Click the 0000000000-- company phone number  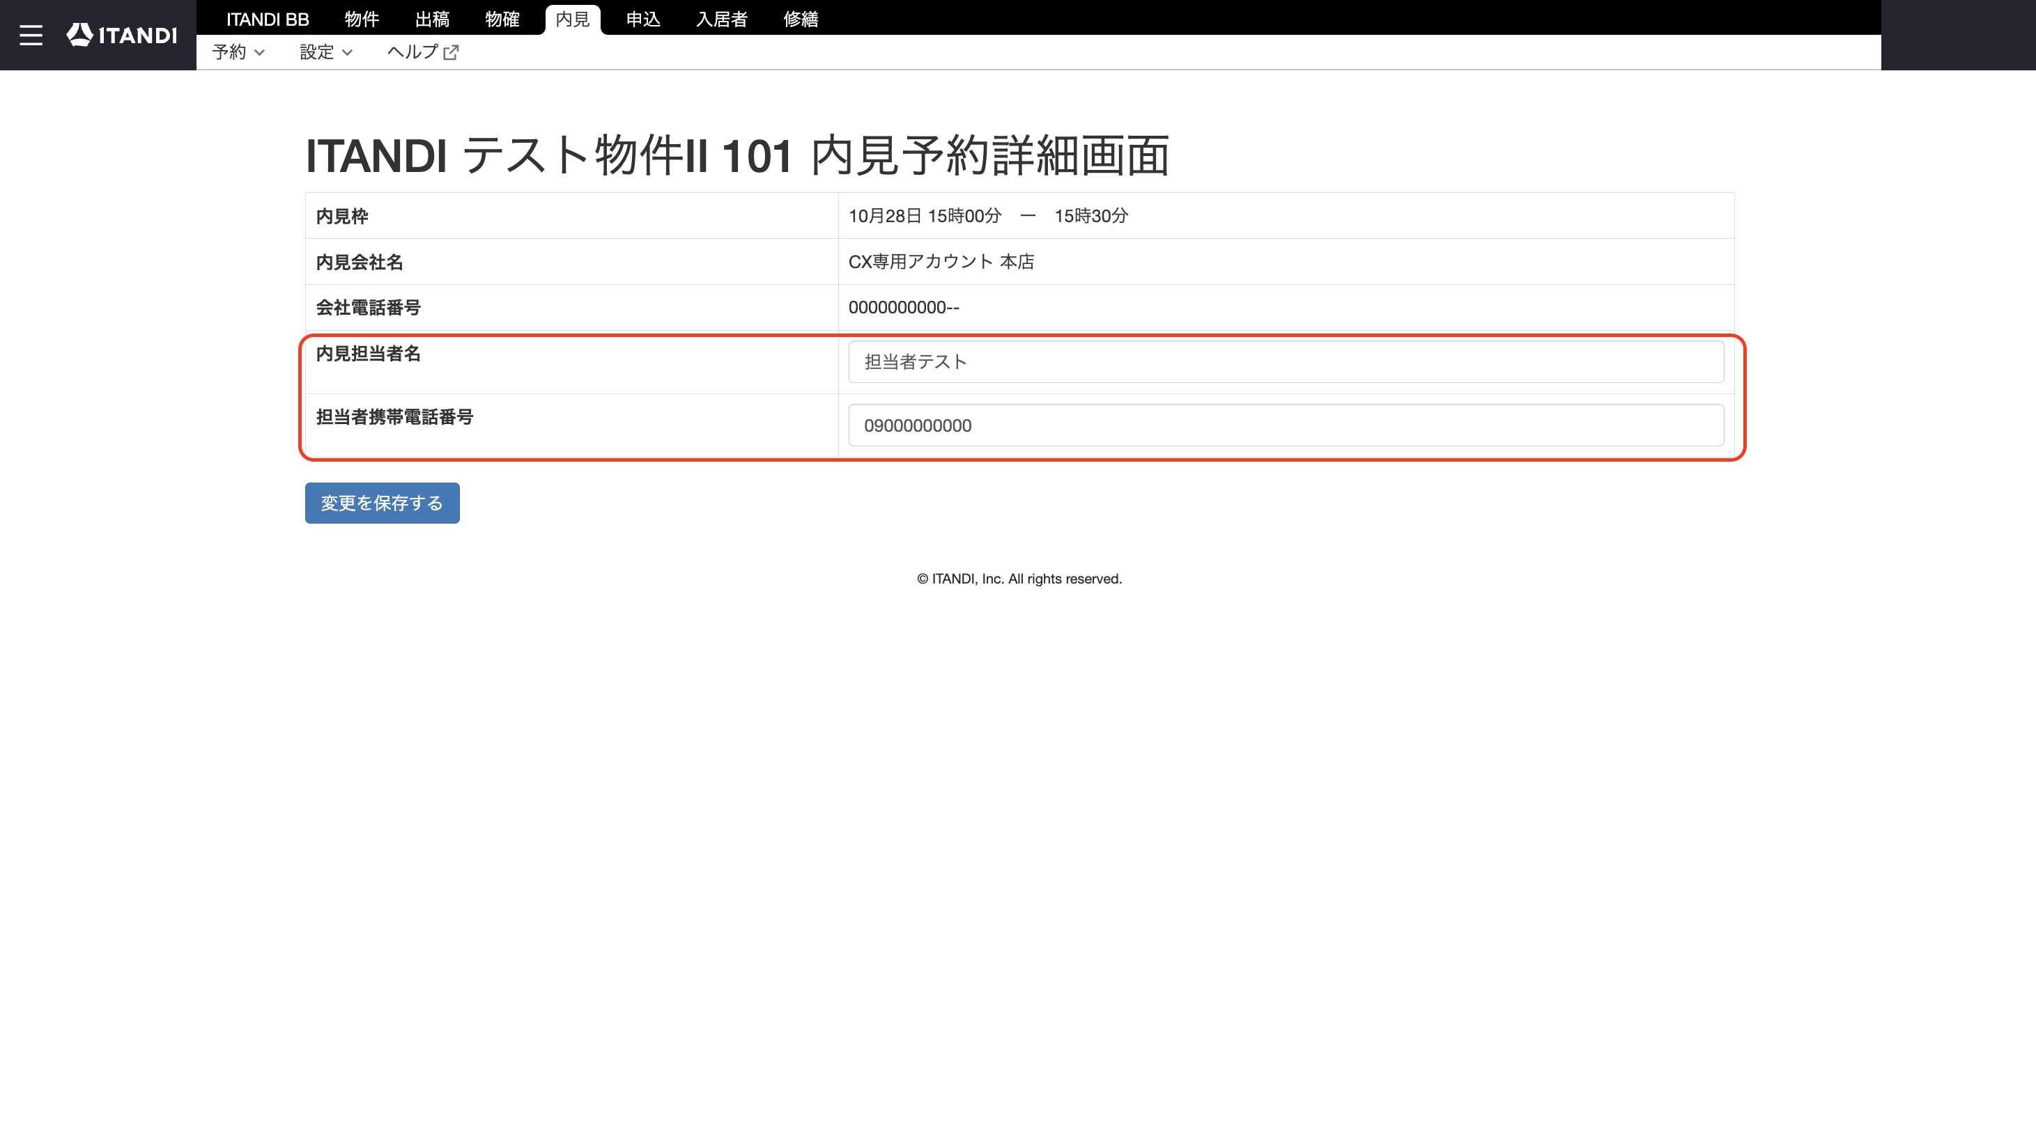pyautogui.click(x=904, y=307)
